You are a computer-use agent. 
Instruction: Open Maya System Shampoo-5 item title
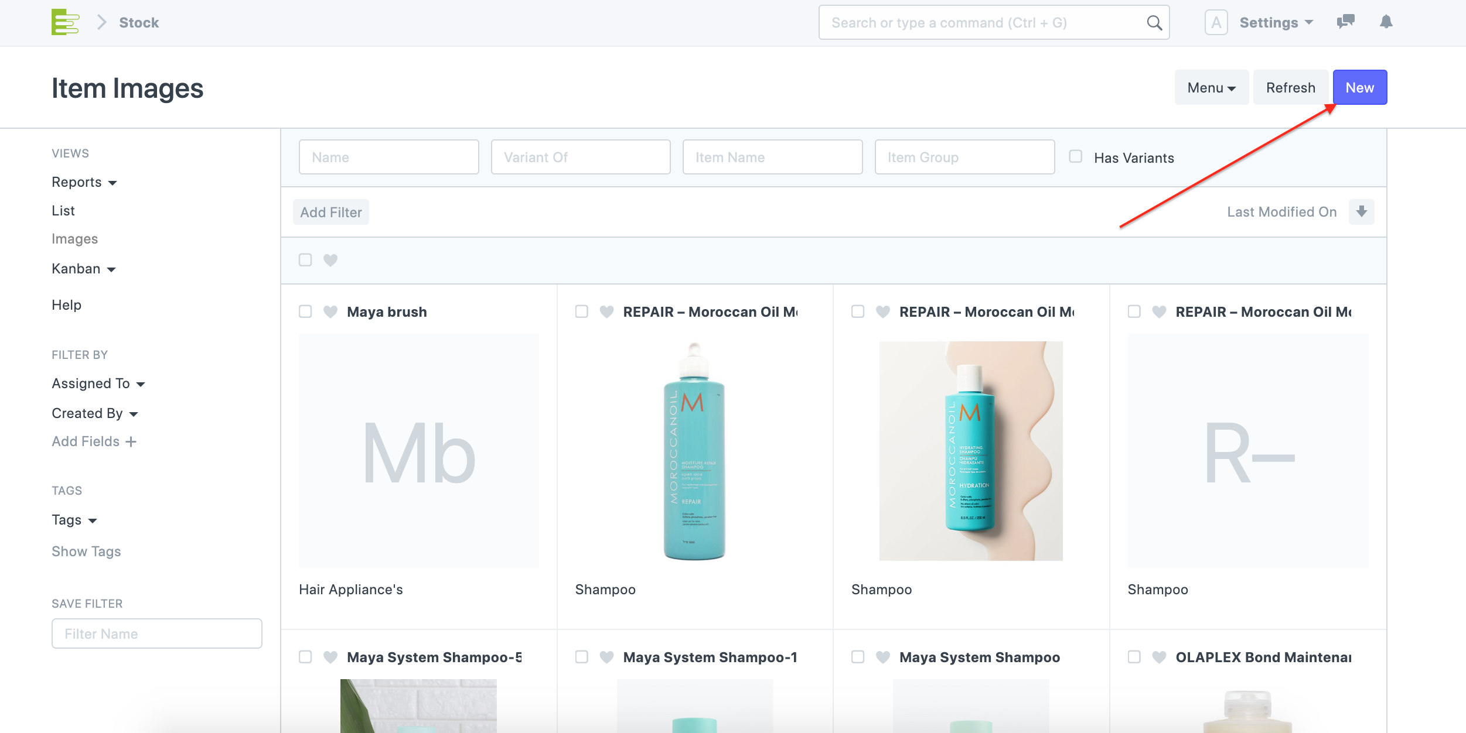[x=434, y=657]
